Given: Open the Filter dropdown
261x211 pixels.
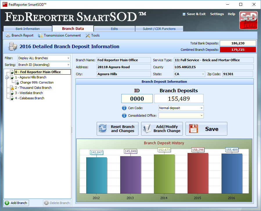Looking at the screenshot, I should tap(68, 58).
